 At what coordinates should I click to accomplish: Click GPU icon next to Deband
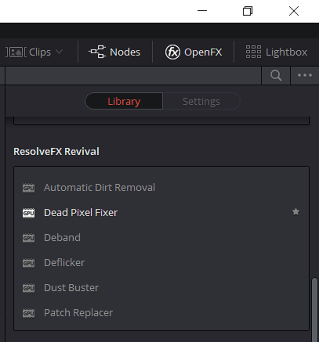(29, 238)
